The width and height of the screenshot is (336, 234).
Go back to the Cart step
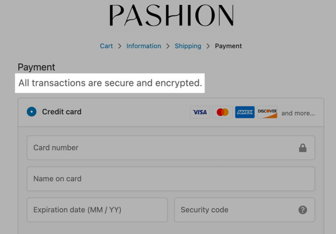[106, 46]
